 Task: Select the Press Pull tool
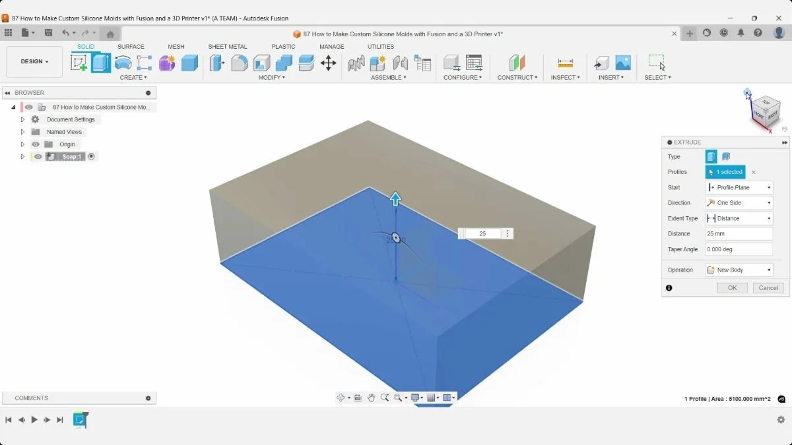click(217, 63)
